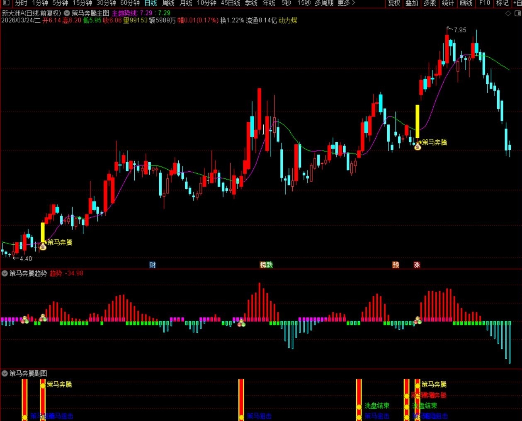Click the 涨 event marker on the timeline
Viewport: 522px width, 421px height.
click(x=417, y=265)
